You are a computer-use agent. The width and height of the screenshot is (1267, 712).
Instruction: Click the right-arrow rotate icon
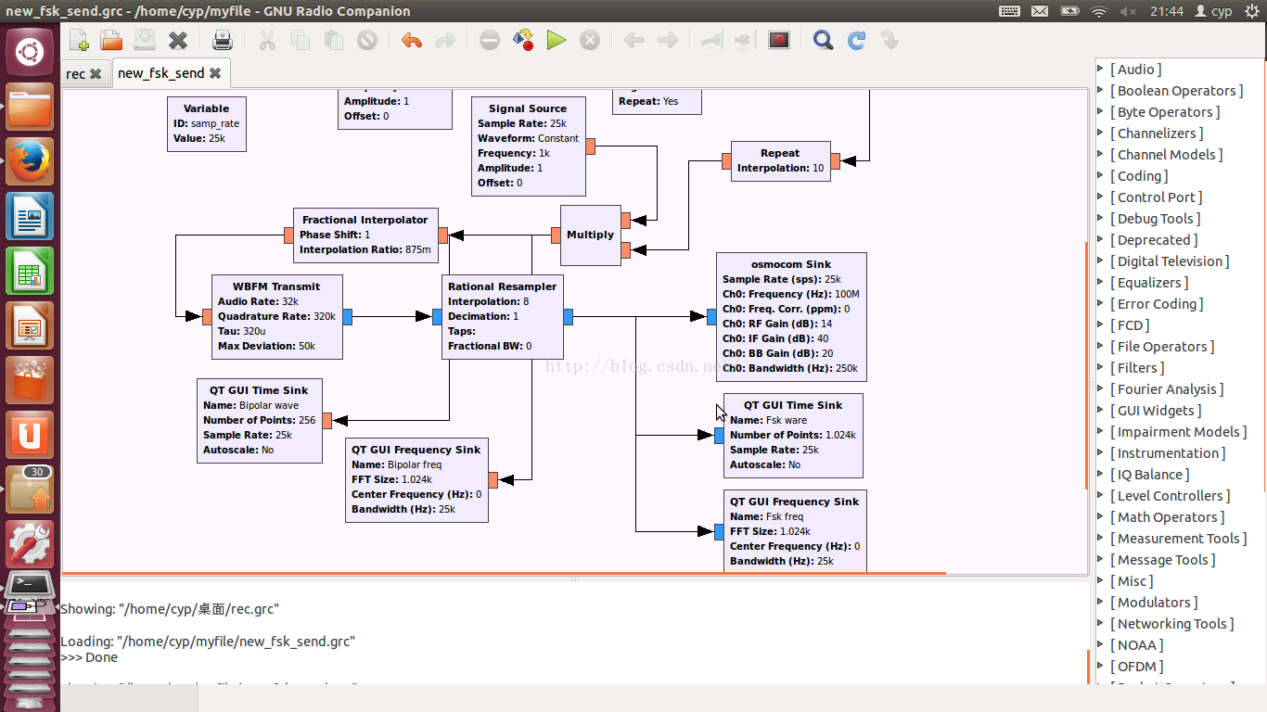click(x=668, y=40)
